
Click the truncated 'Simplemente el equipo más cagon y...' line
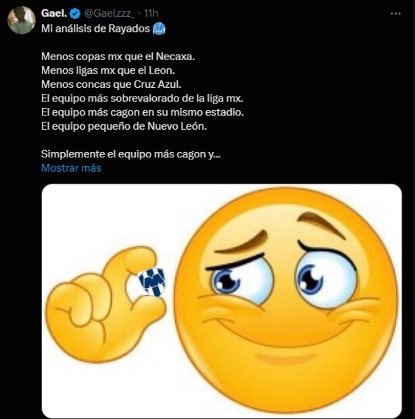(x=130, y=153)
